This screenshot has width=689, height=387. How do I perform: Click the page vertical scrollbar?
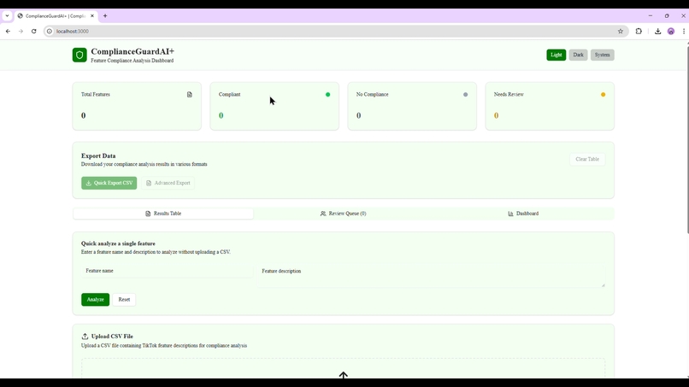(x=686, y=138)
